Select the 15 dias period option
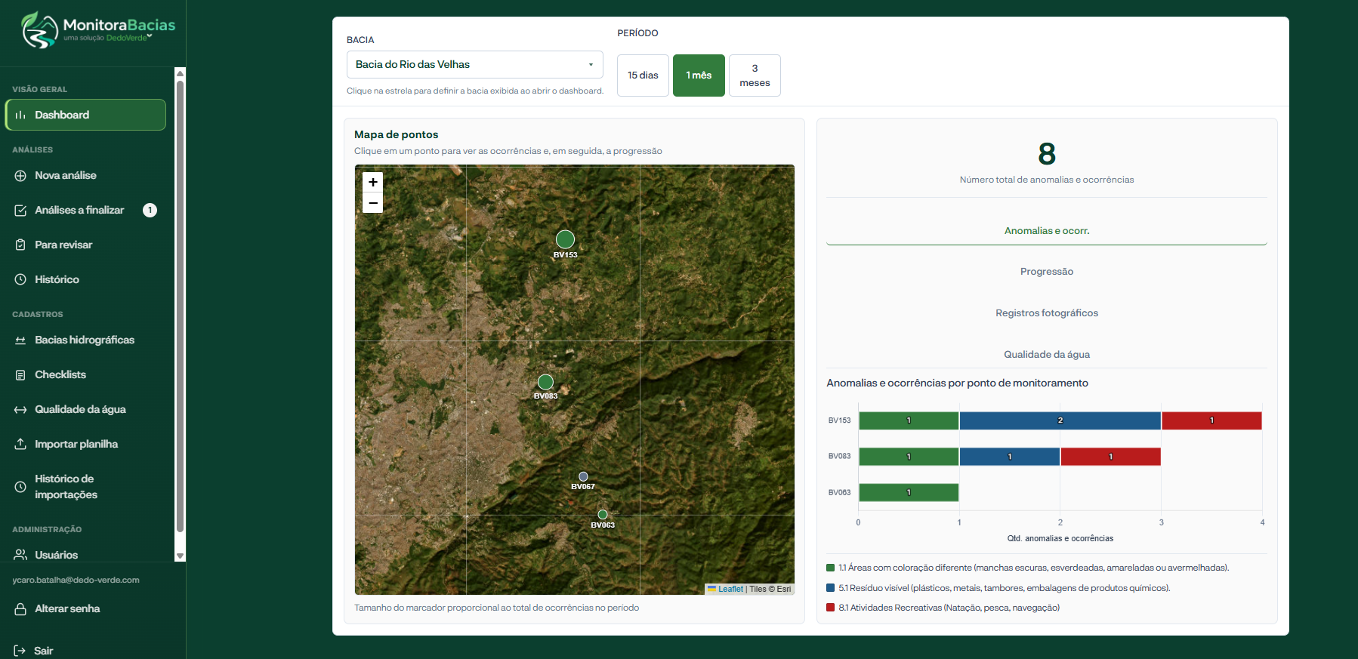The image size is (1358, 659). click(643, 75)
